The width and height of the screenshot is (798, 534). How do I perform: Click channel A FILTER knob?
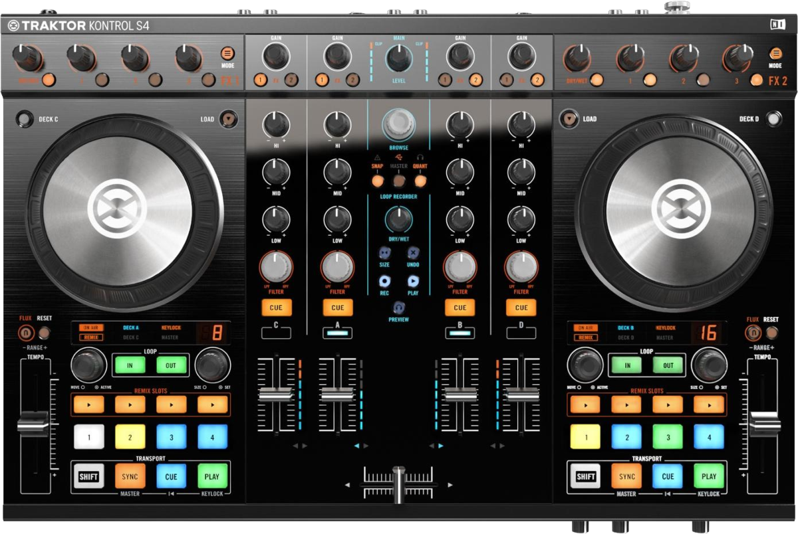[338, 268]
